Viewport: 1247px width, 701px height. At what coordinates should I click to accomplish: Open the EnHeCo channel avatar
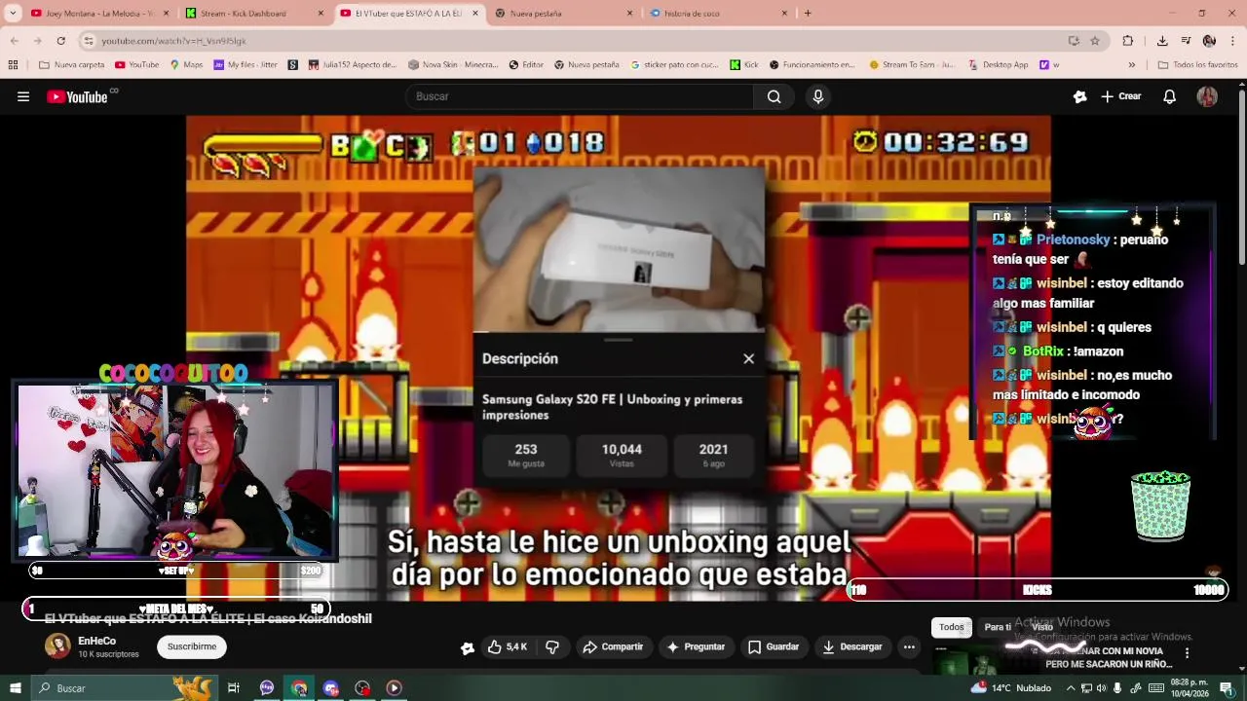(x=57, y=646)
